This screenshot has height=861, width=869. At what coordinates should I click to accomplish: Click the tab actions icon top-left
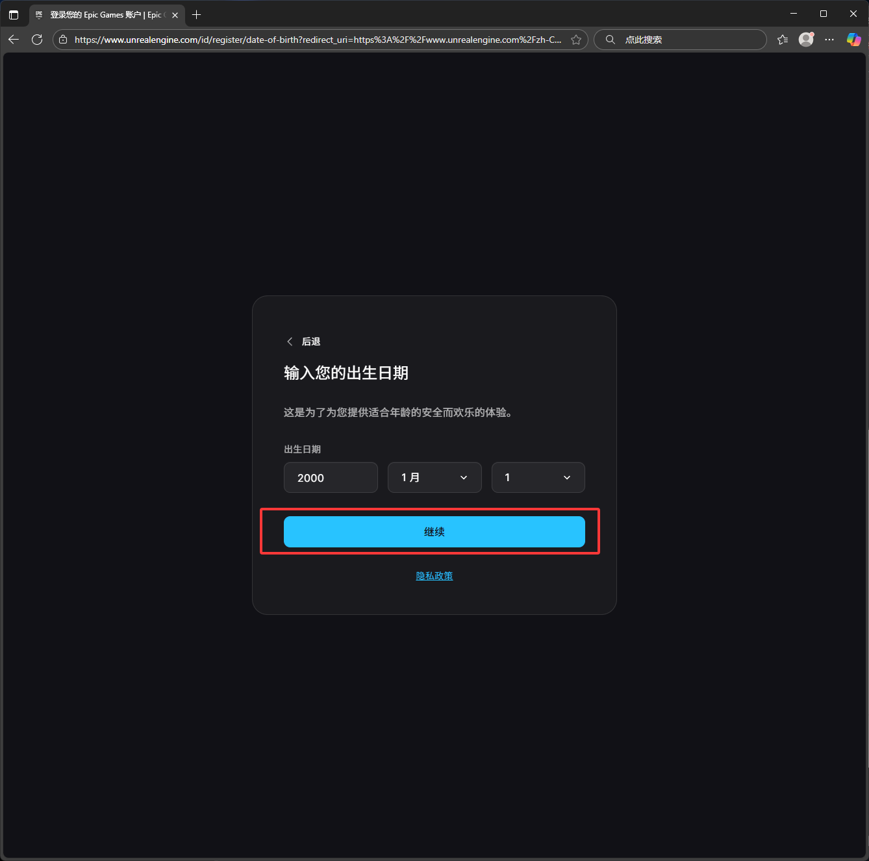point(14,14)
